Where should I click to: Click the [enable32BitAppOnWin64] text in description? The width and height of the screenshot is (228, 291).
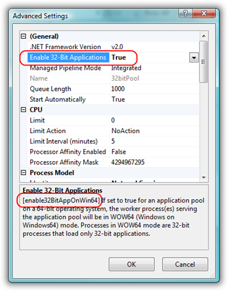61,201
